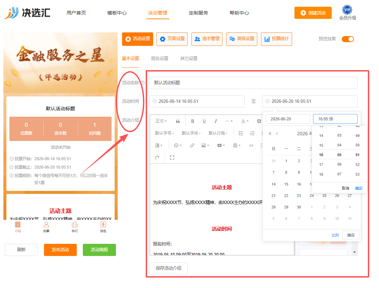This screenshot has width=379, height=288.
Task: Click the 保存活动介绍 button
Action: (168, 268)
